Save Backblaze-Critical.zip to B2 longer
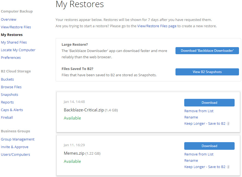The width and height of the screenshot is (242, 177). [205, 124]
